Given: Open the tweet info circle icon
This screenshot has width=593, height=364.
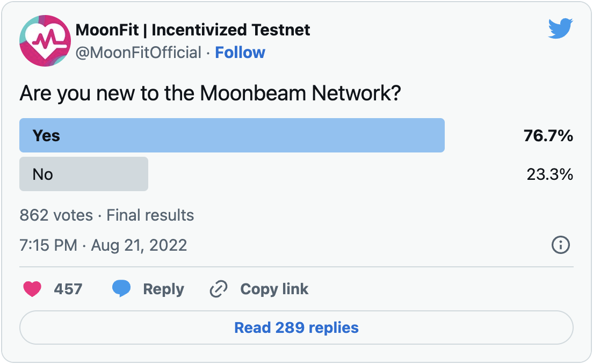Looking at the screenshot, I should [x=560, y=245].
